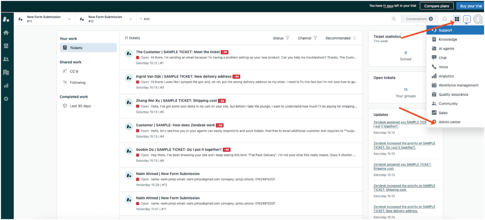Close the New Form Submission #12 tab

[x=131, y=19]
